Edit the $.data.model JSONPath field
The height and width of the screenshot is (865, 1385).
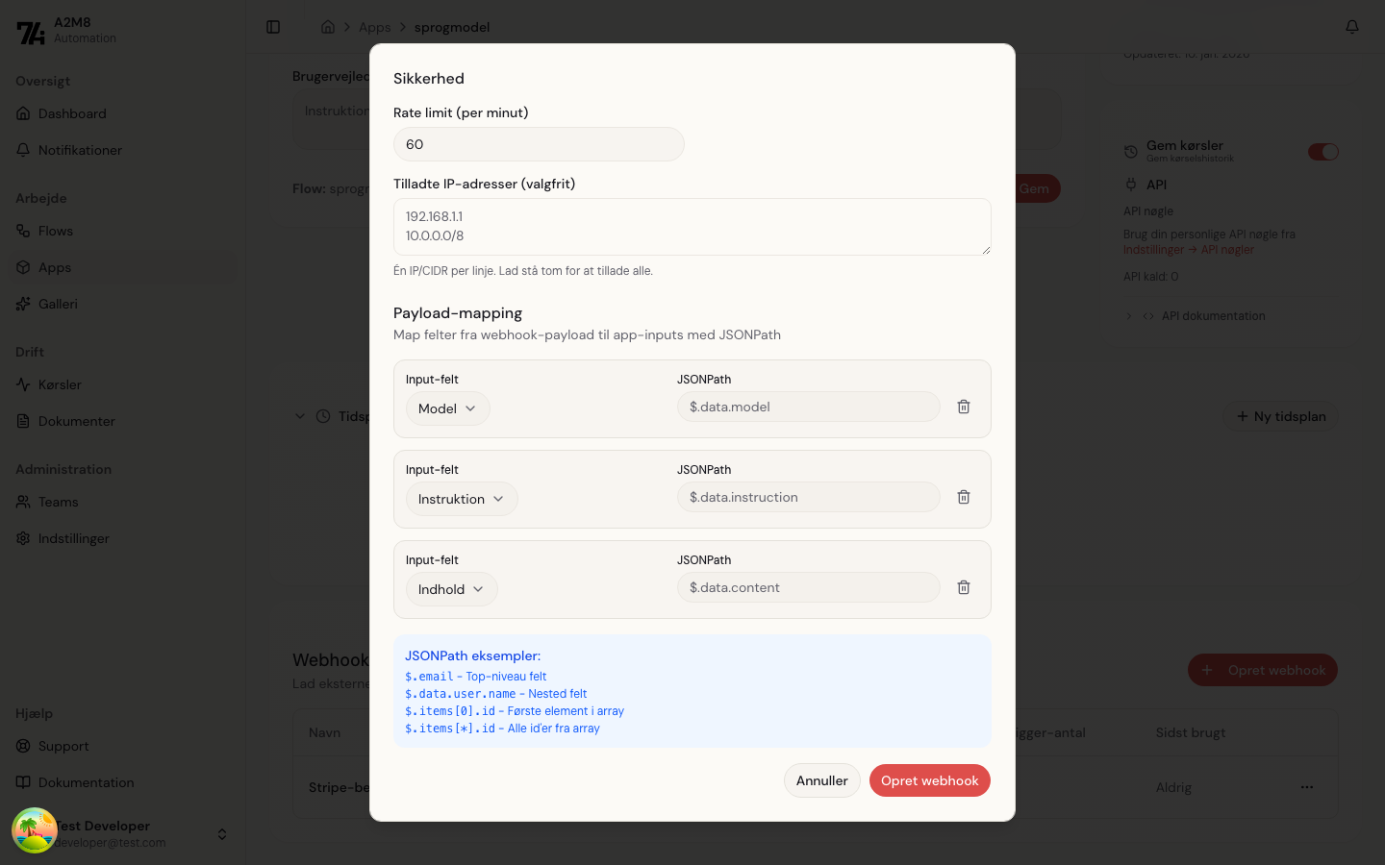[808, 407]
